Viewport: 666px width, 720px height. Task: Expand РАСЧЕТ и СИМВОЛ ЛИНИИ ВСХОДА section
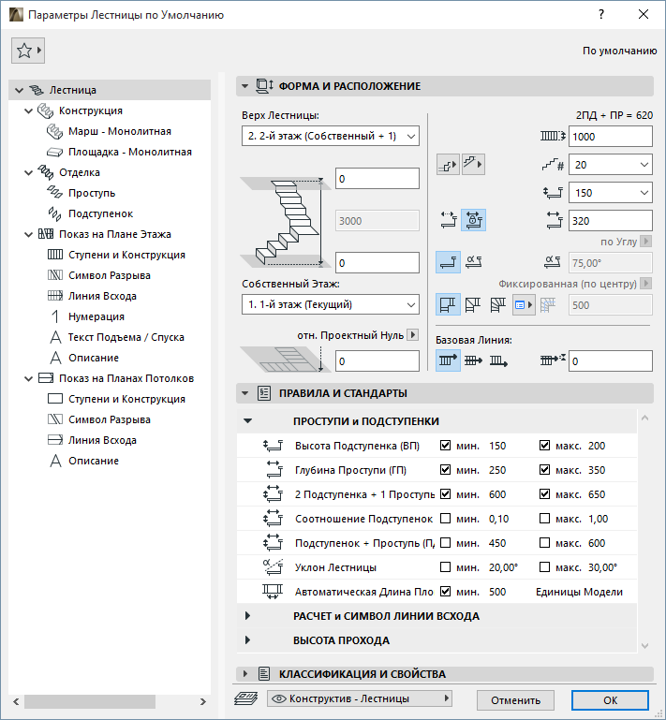click(247, 616)
